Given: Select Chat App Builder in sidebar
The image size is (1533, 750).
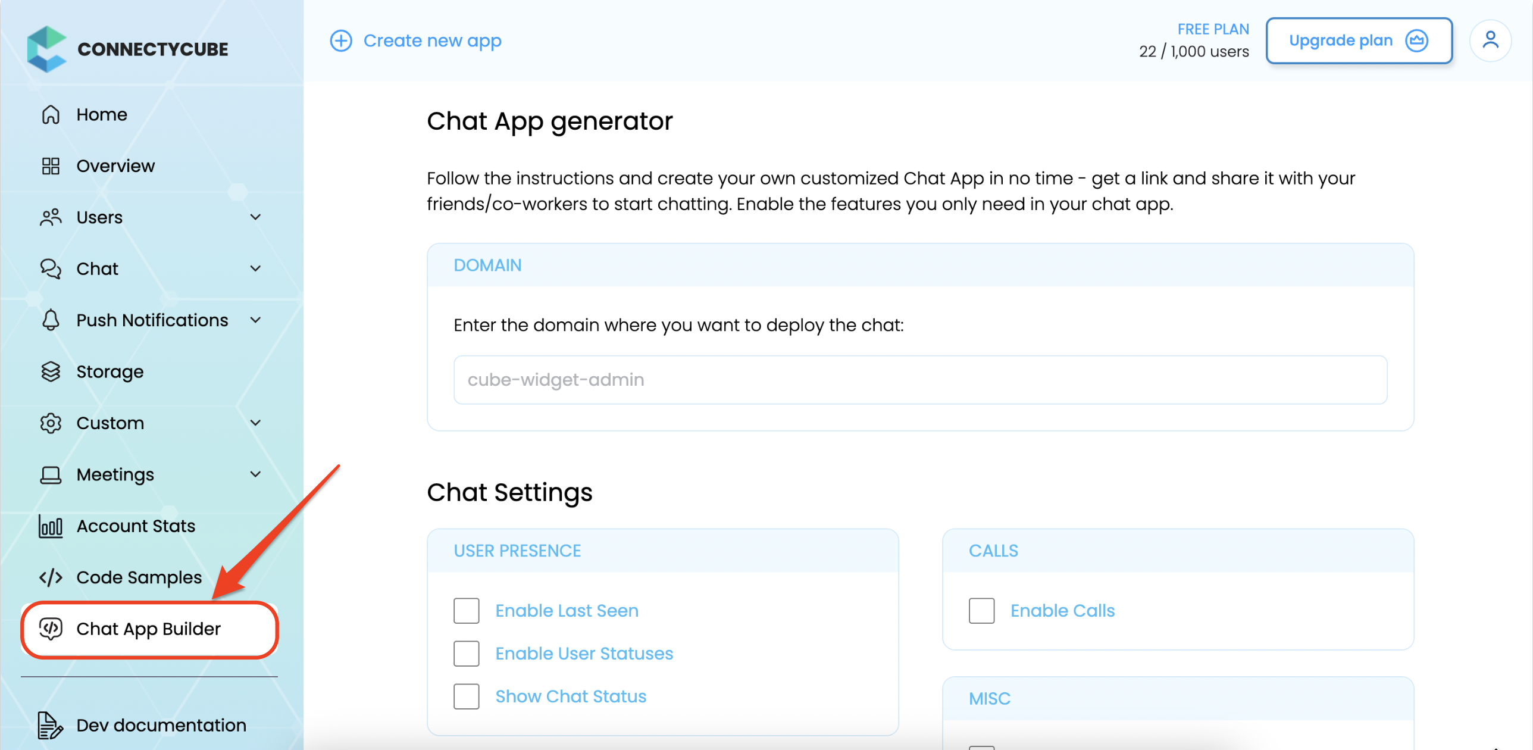Looking at the screenshot, I should (x=149, y=629).
